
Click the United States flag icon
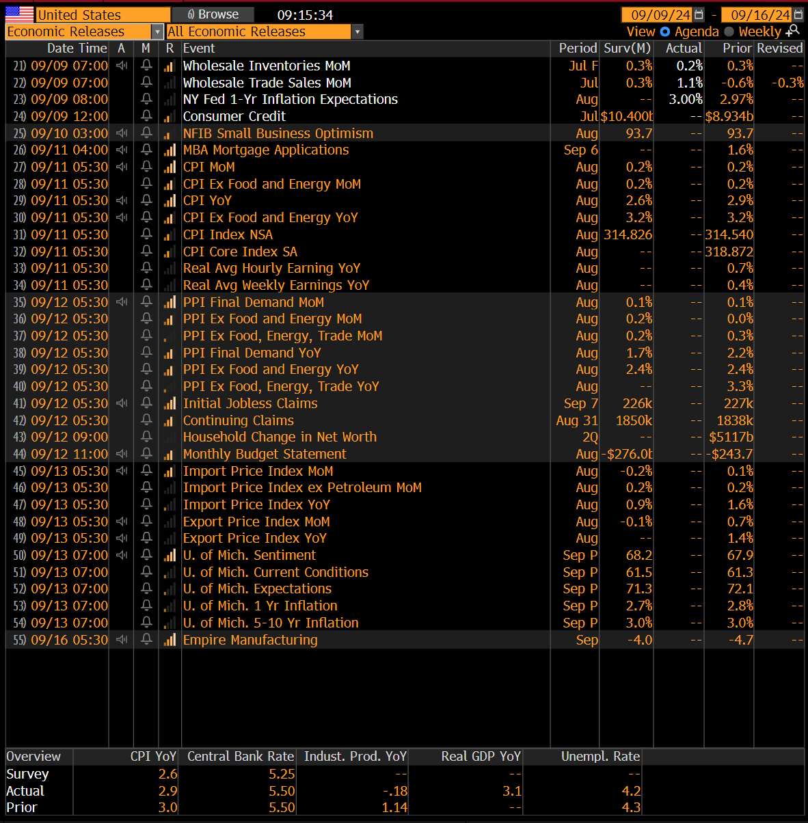18,14
